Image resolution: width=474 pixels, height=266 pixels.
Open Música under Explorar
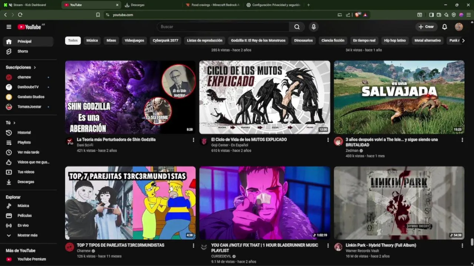[x=28, y=206]
